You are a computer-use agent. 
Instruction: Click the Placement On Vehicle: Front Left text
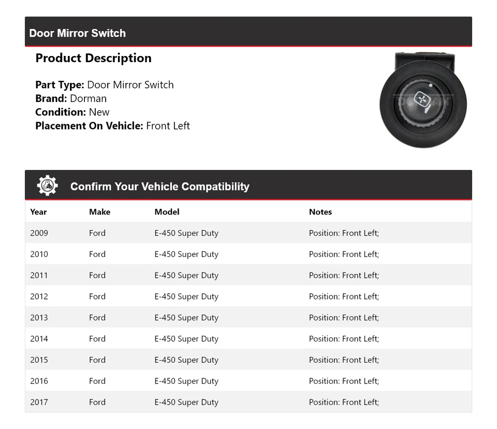[112, 126]
